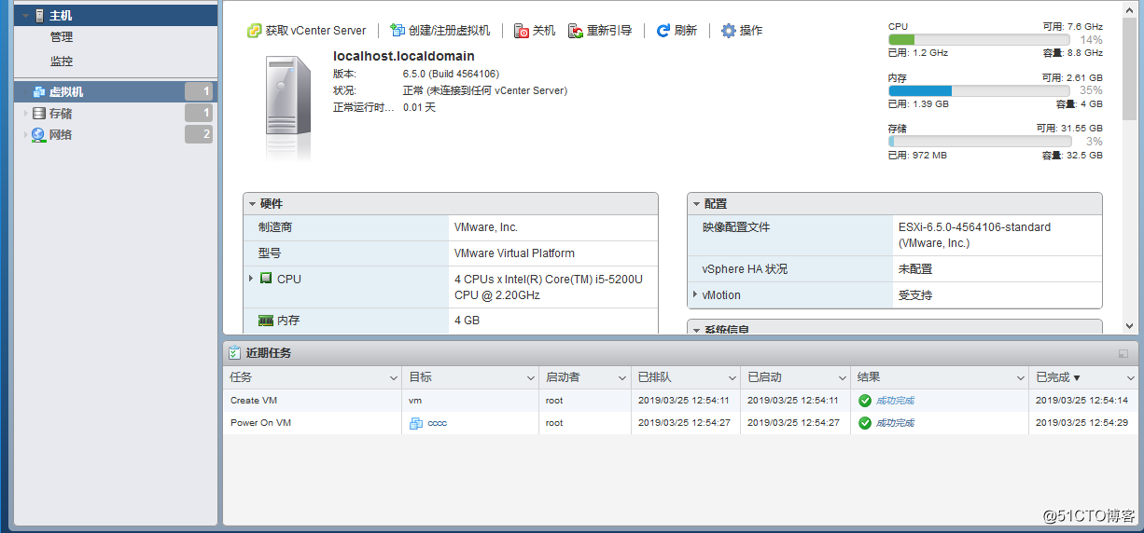Open 成功完成 result for Create VM

[x=895, y=401]
